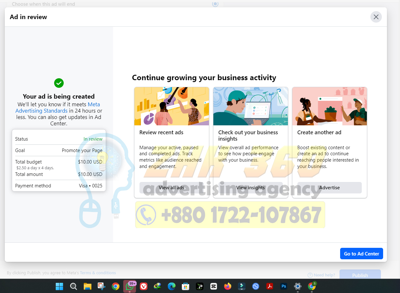The image size is (400, 293).
Task: Launch Microsoft Edge from taskbar
Action: pyautogui.click(x=172, y=286)
